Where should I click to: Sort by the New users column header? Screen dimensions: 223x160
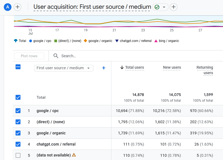point(172,68)
